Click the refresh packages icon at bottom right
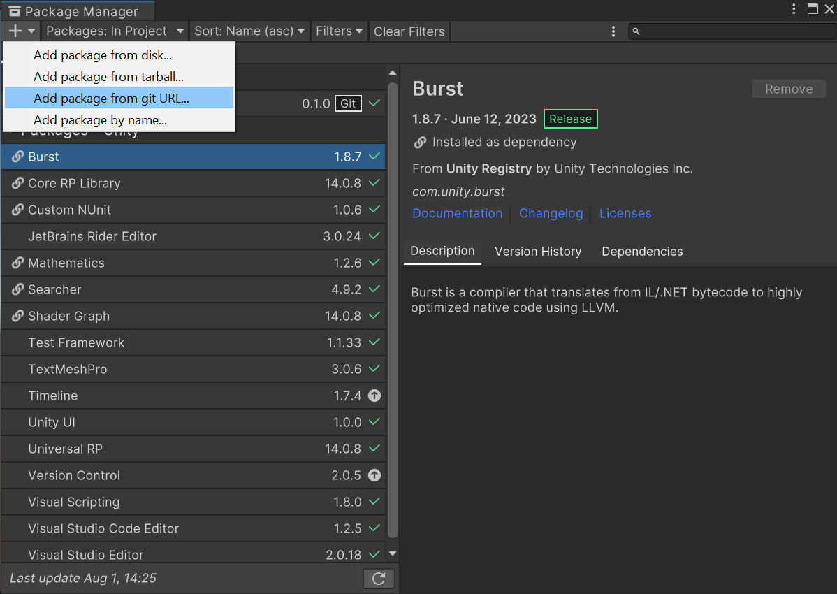Viewport: 837px width, 594px height. [x=379, y=578]
